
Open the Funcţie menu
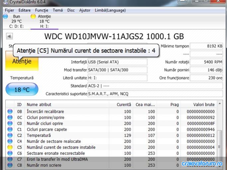point(42,10)
